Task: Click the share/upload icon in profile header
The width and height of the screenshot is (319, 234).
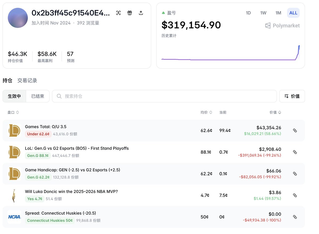Action: click(141, 13)
